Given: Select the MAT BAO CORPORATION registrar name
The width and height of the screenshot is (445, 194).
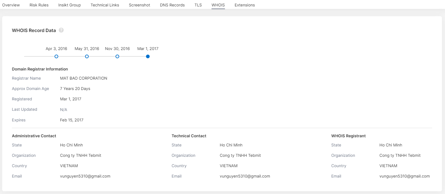Looking at the screenshot, I should pyautogui.click(x=84, y=78).
